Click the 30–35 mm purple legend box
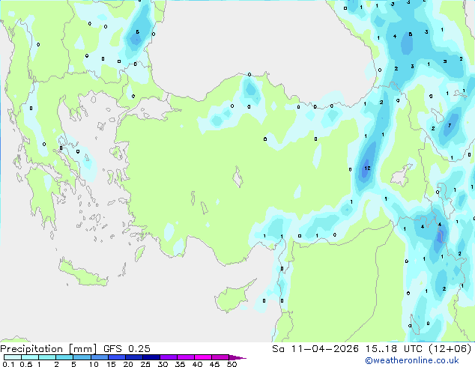The width and height of the screenshot is (475, 367). [169, 357]
